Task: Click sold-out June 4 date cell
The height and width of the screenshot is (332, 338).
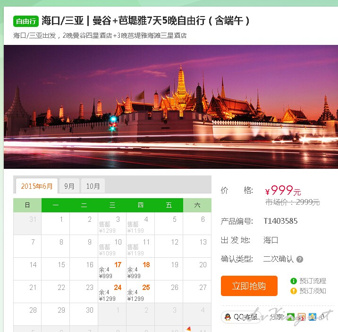Action: tap(140, 224)
